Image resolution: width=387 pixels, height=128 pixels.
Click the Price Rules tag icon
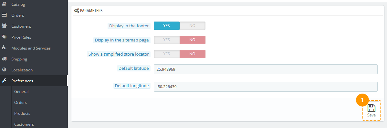(4, 37)
